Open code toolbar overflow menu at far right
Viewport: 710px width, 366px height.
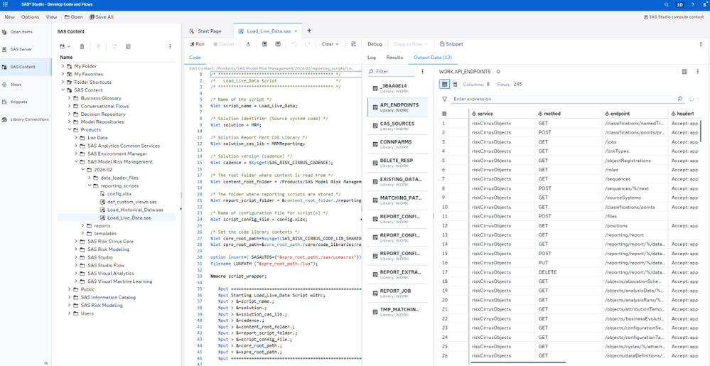(701, 44)
